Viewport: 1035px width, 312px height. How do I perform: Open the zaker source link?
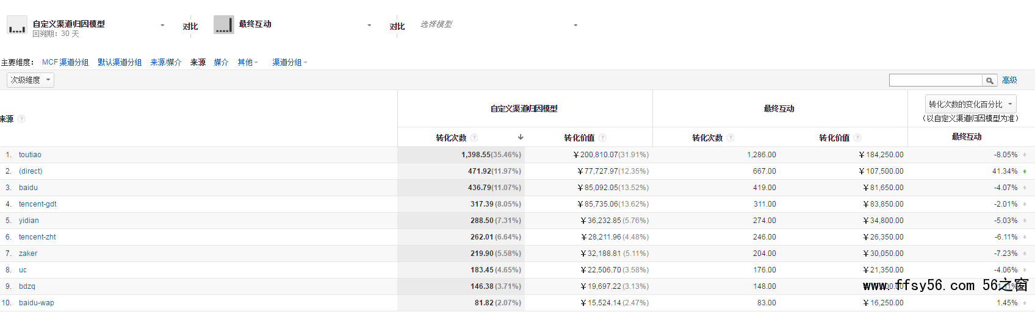28,253
